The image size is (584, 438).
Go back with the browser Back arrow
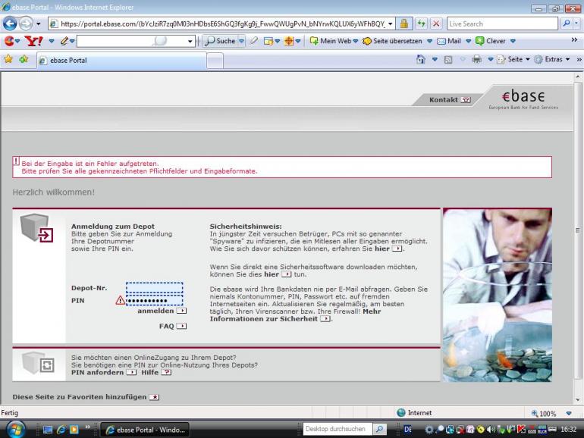[x=10, y=23]
